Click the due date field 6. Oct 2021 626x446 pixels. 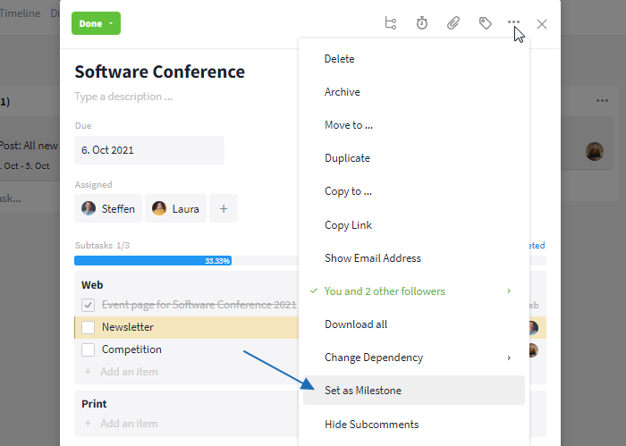coord(148,150)
